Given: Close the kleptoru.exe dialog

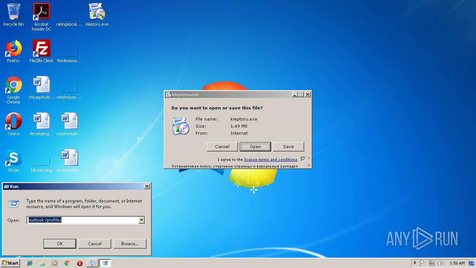Looking at the screenshot, I should click(308, 95).
